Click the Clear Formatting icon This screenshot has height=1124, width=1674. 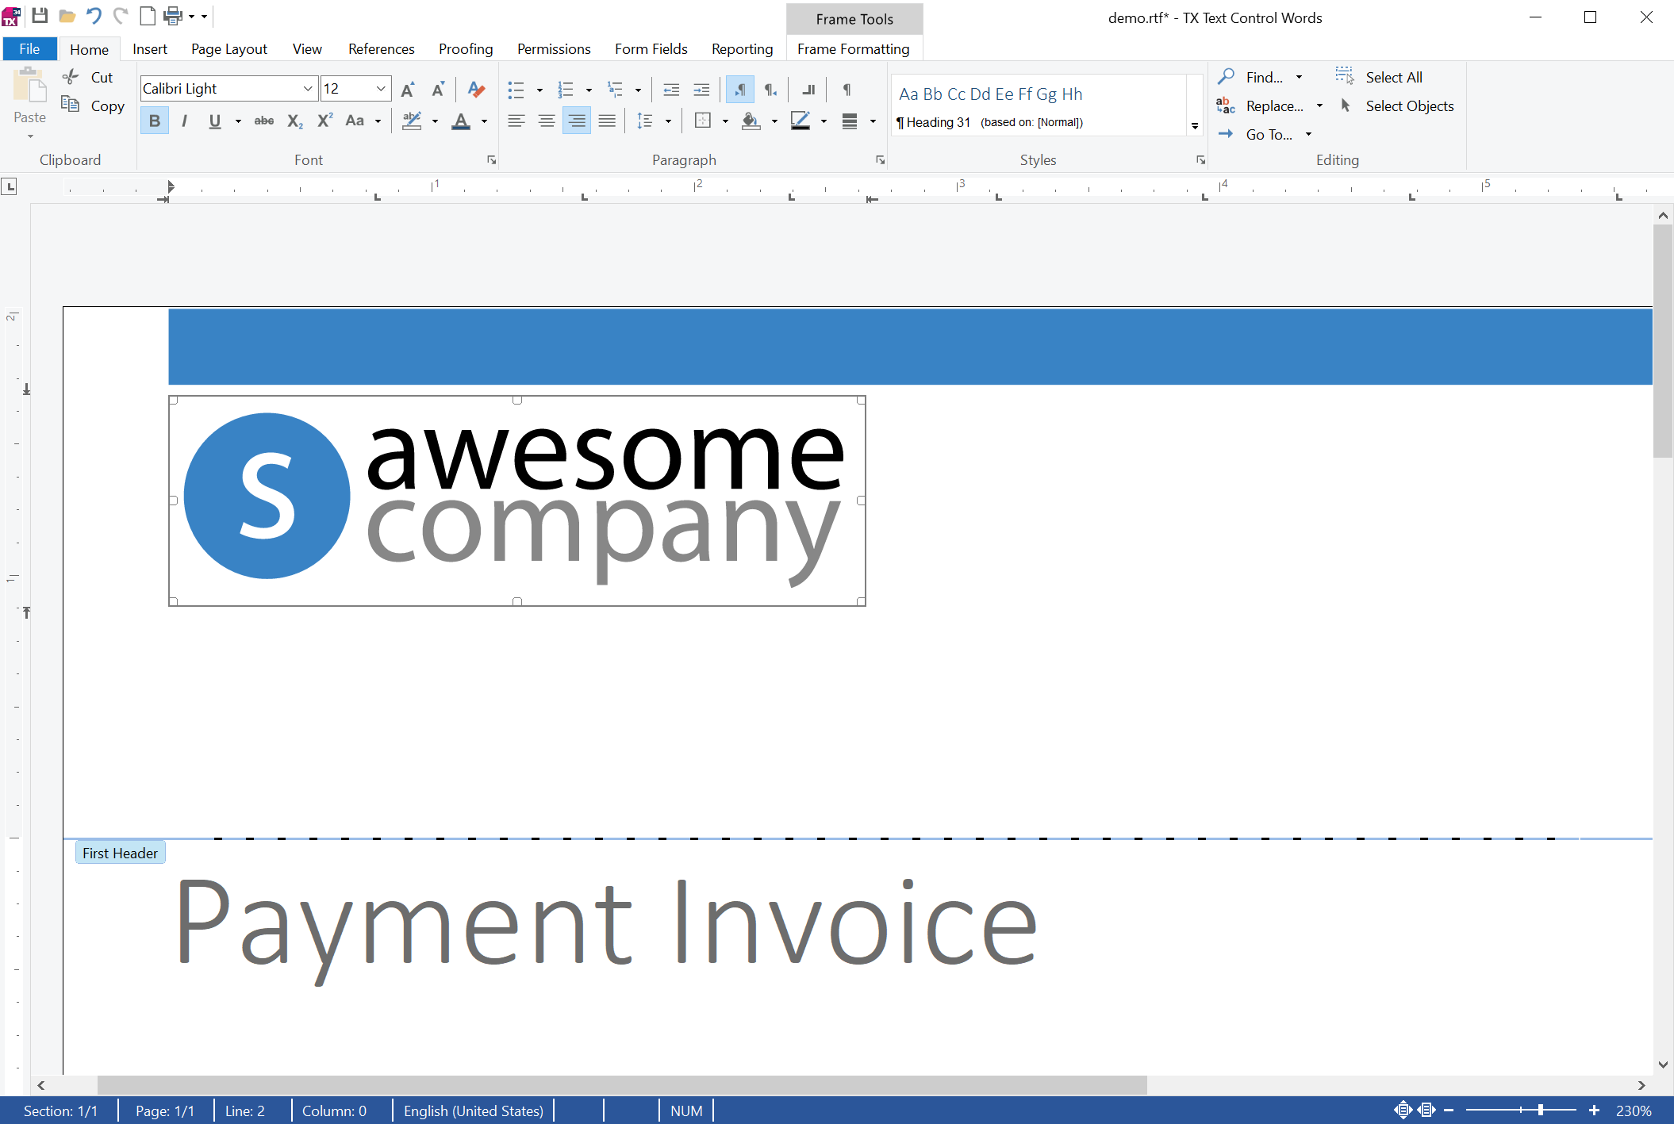click(x=476, y=89)
